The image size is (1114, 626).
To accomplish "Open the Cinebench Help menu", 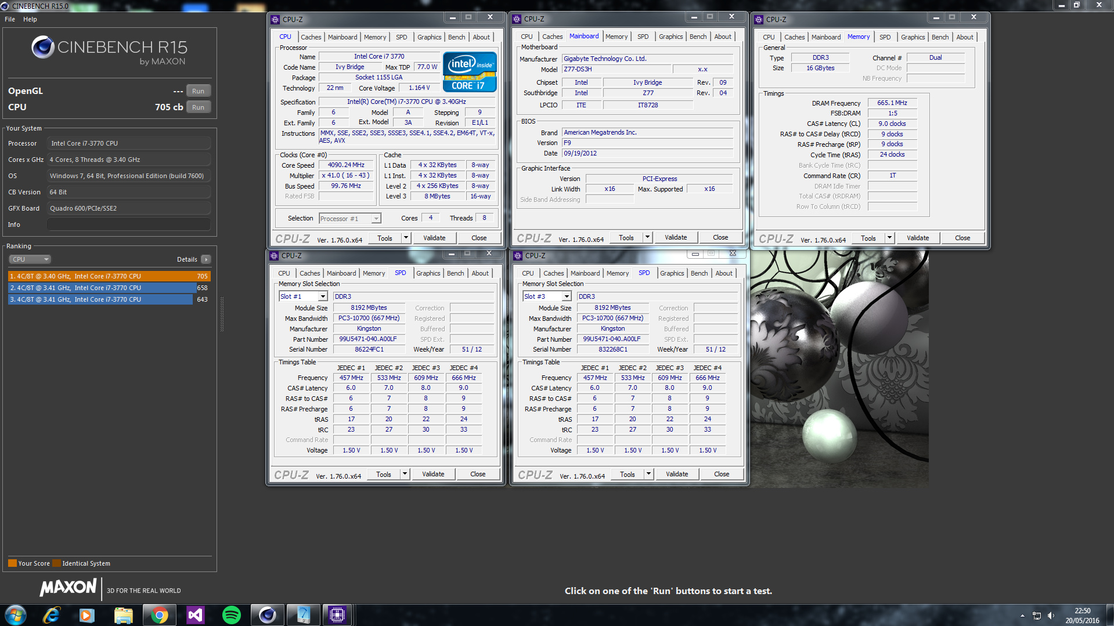I will tap(30, 19).
